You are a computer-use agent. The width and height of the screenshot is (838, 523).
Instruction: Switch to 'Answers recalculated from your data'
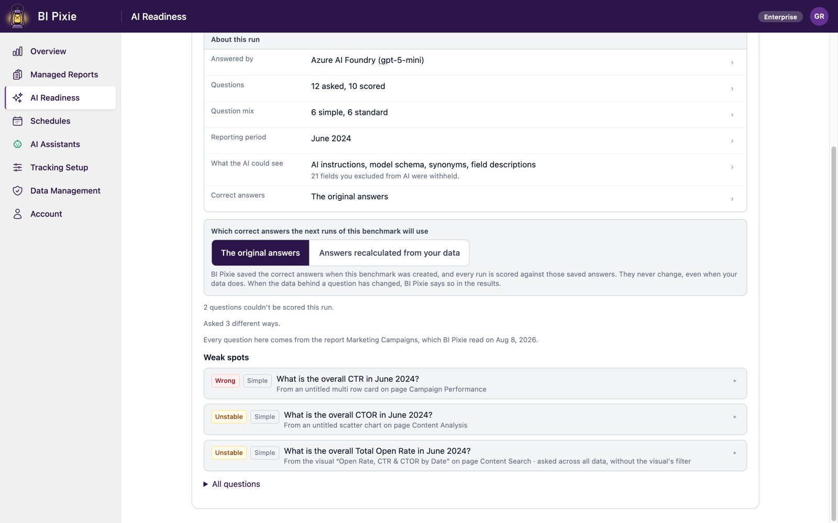(x=389, y=253)
